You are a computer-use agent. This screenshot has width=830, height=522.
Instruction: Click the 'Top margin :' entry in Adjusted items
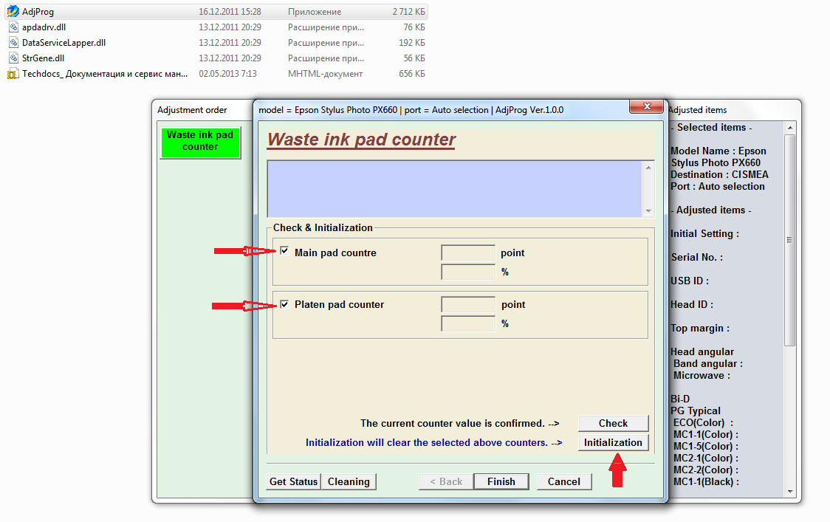point(700,329)
